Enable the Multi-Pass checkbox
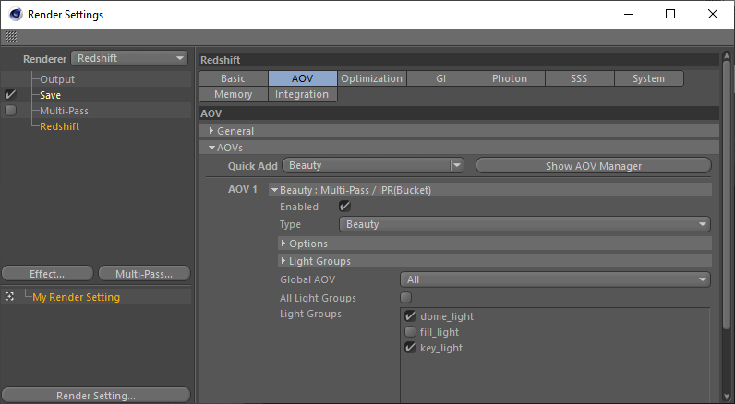Screen dimensions: 735x404 tap(10, 111)
